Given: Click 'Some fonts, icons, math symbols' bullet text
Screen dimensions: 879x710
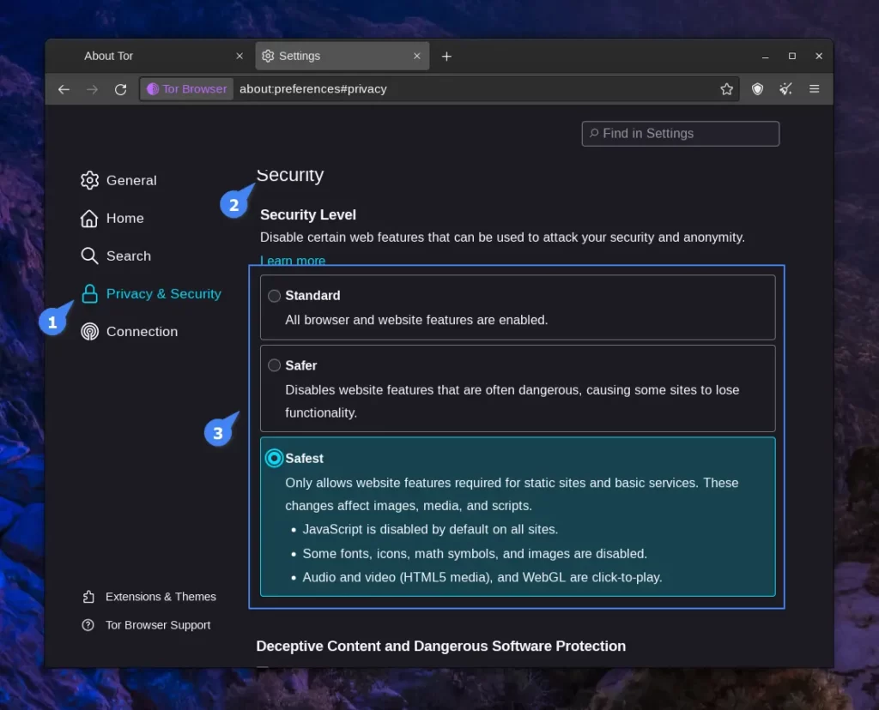Looking at the screenshot, I should (475, 554).
